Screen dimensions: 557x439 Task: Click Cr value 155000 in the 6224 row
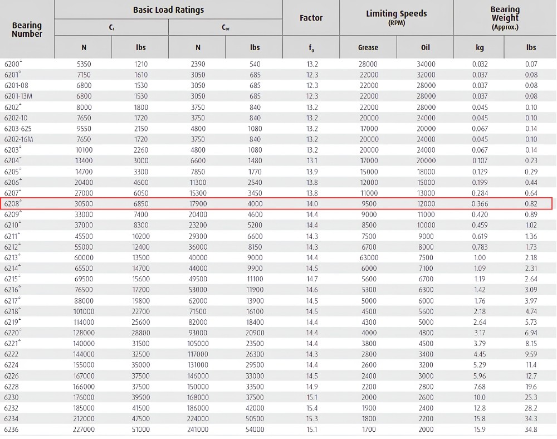tap(84, 365)
